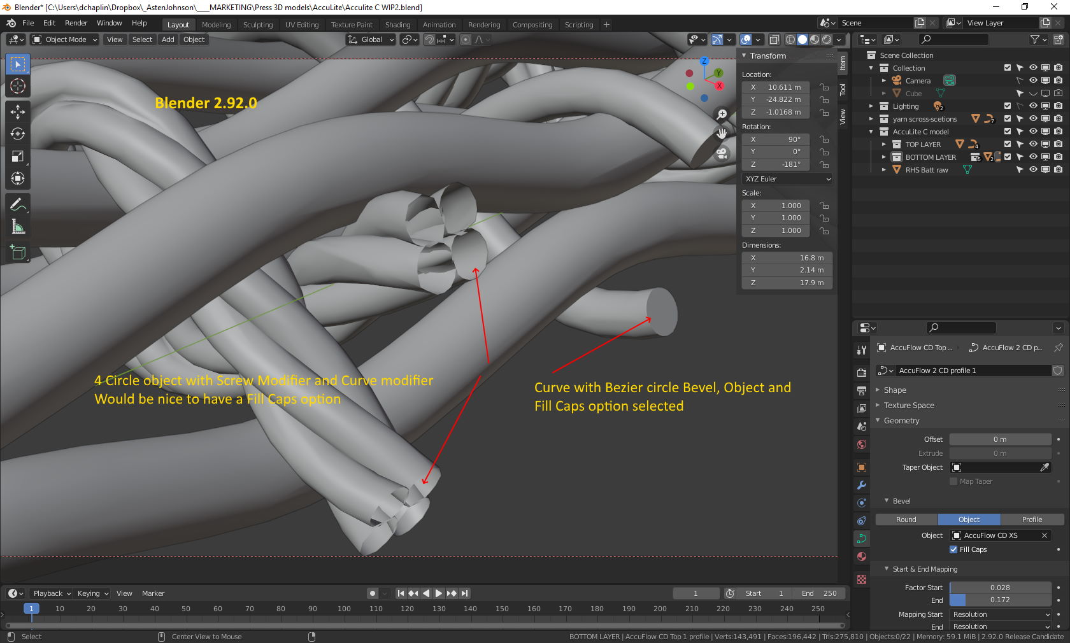This screenshot has width=1070, height=643.
Task: Choose the Add Cube tool
Action: tap(18, 253)
